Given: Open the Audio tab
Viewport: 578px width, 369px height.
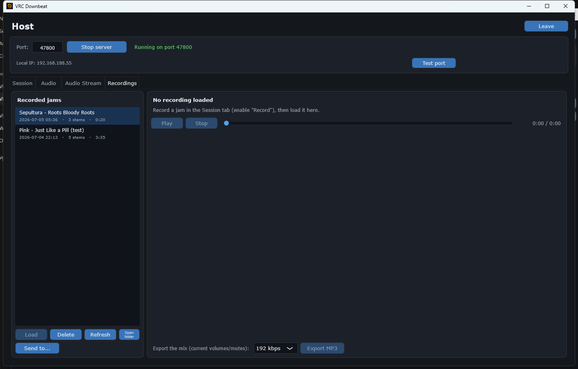Looking at the screenshot, I should click(x=49, y=83).
